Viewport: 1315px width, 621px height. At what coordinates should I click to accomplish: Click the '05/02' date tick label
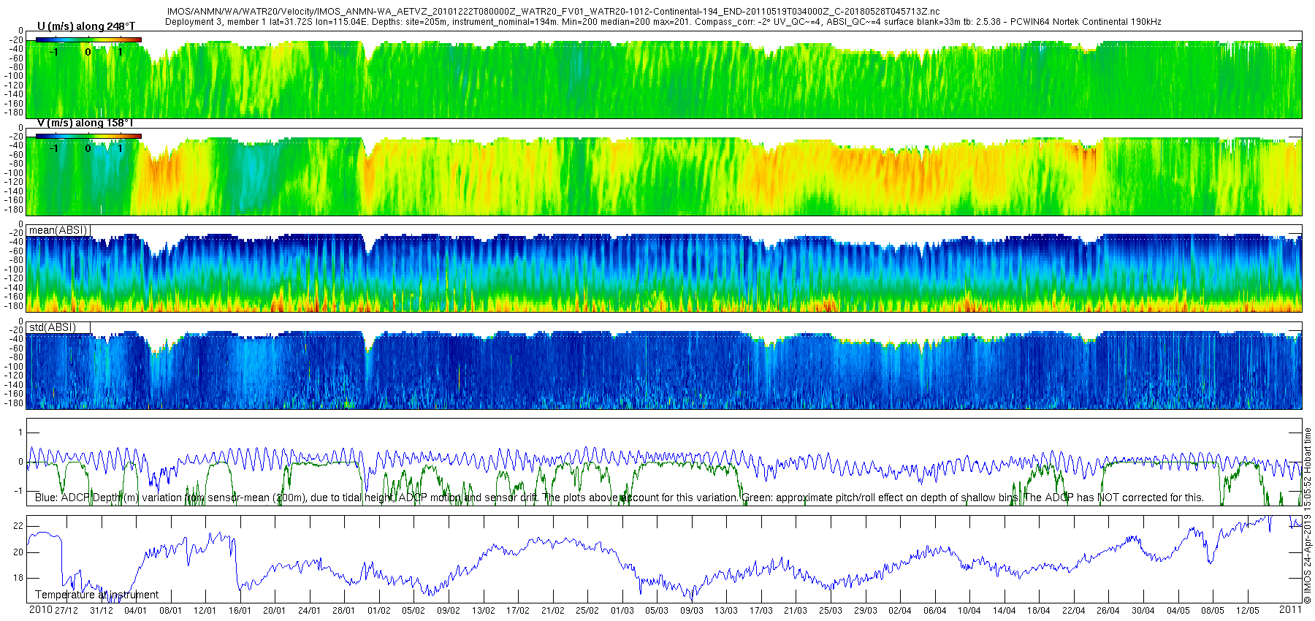[413, 611]
